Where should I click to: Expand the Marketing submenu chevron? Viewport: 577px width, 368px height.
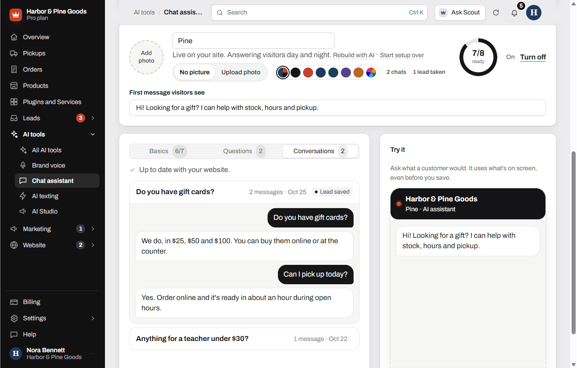(x=93, y=229)
